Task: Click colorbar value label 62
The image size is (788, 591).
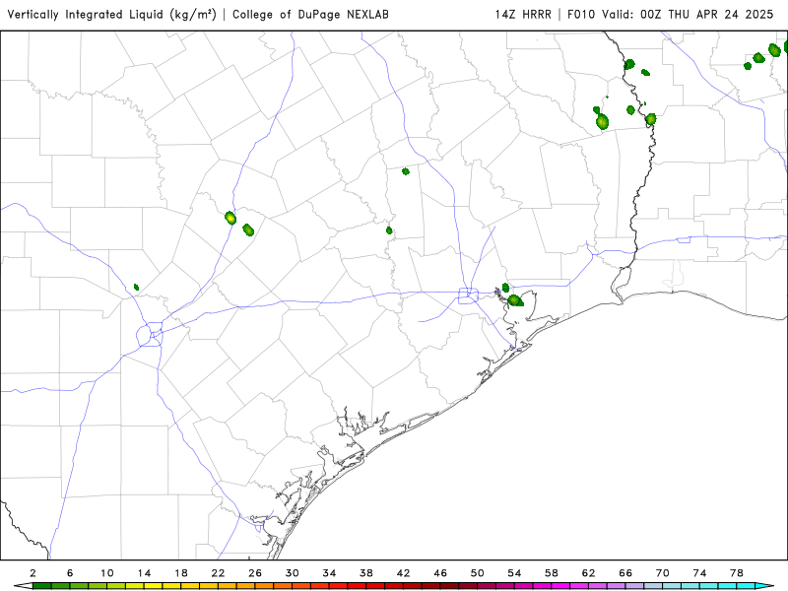Action: (x=588, y=573)
